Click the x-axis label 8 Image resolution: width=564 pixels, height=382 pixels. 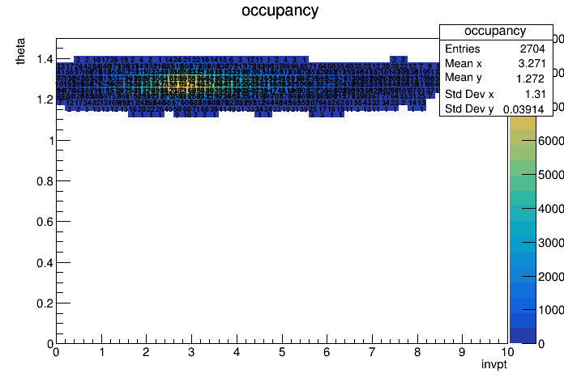[x=417, y=352]
